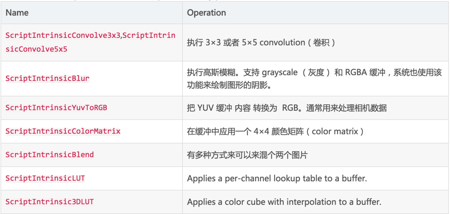Click the ScriptIntrinsicColorMatrix name
This screenshot has height=214, width=450.
coord(63,131)
